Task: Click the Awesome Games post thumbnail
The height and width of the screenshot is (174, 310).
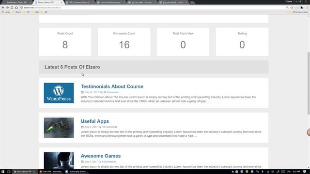Action: tap(59, 160)
